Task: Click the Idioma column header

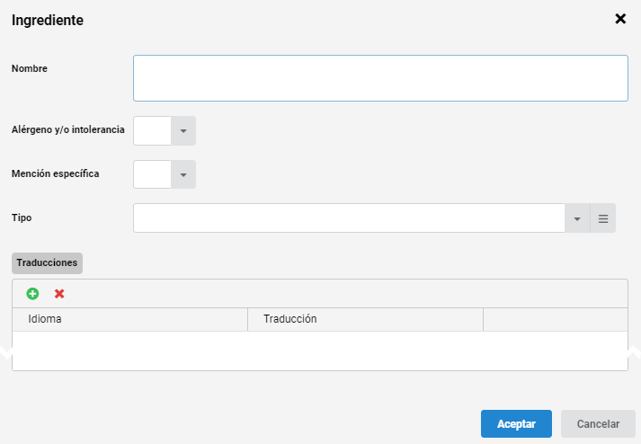Action: pos(130,319)
